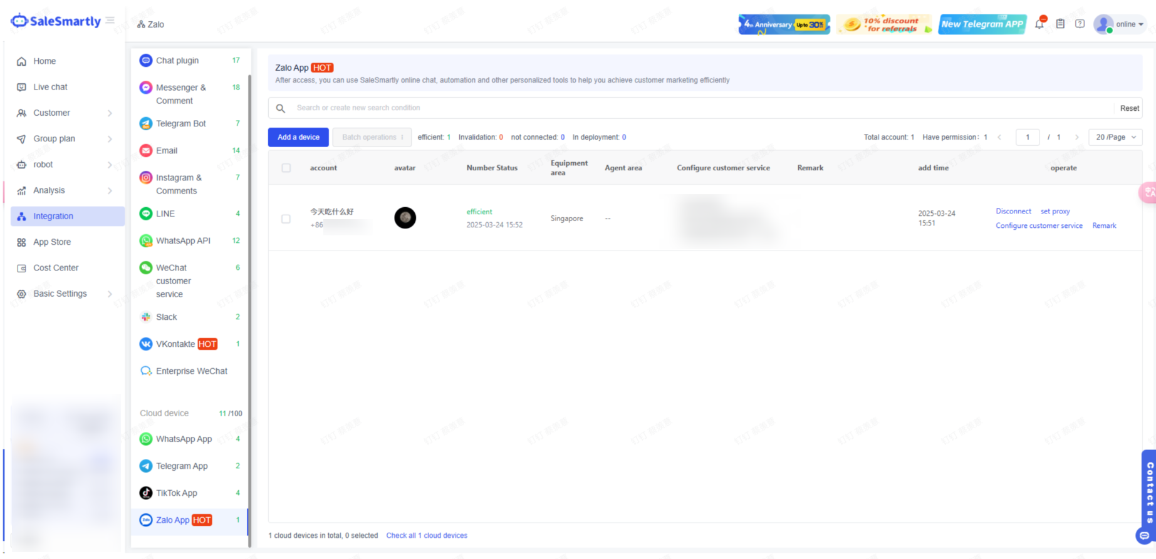Screen dimensions: 1156x559
Task: Click the 'Singapore' equipment area cell
Action: [x=567, y=218]
